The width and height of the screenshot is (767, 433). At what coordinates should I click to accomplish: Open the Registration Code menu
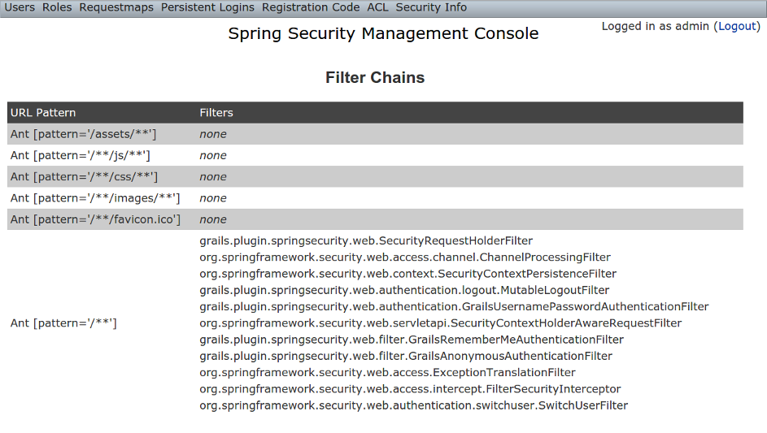pyautogui.click(x=310, y=7)
